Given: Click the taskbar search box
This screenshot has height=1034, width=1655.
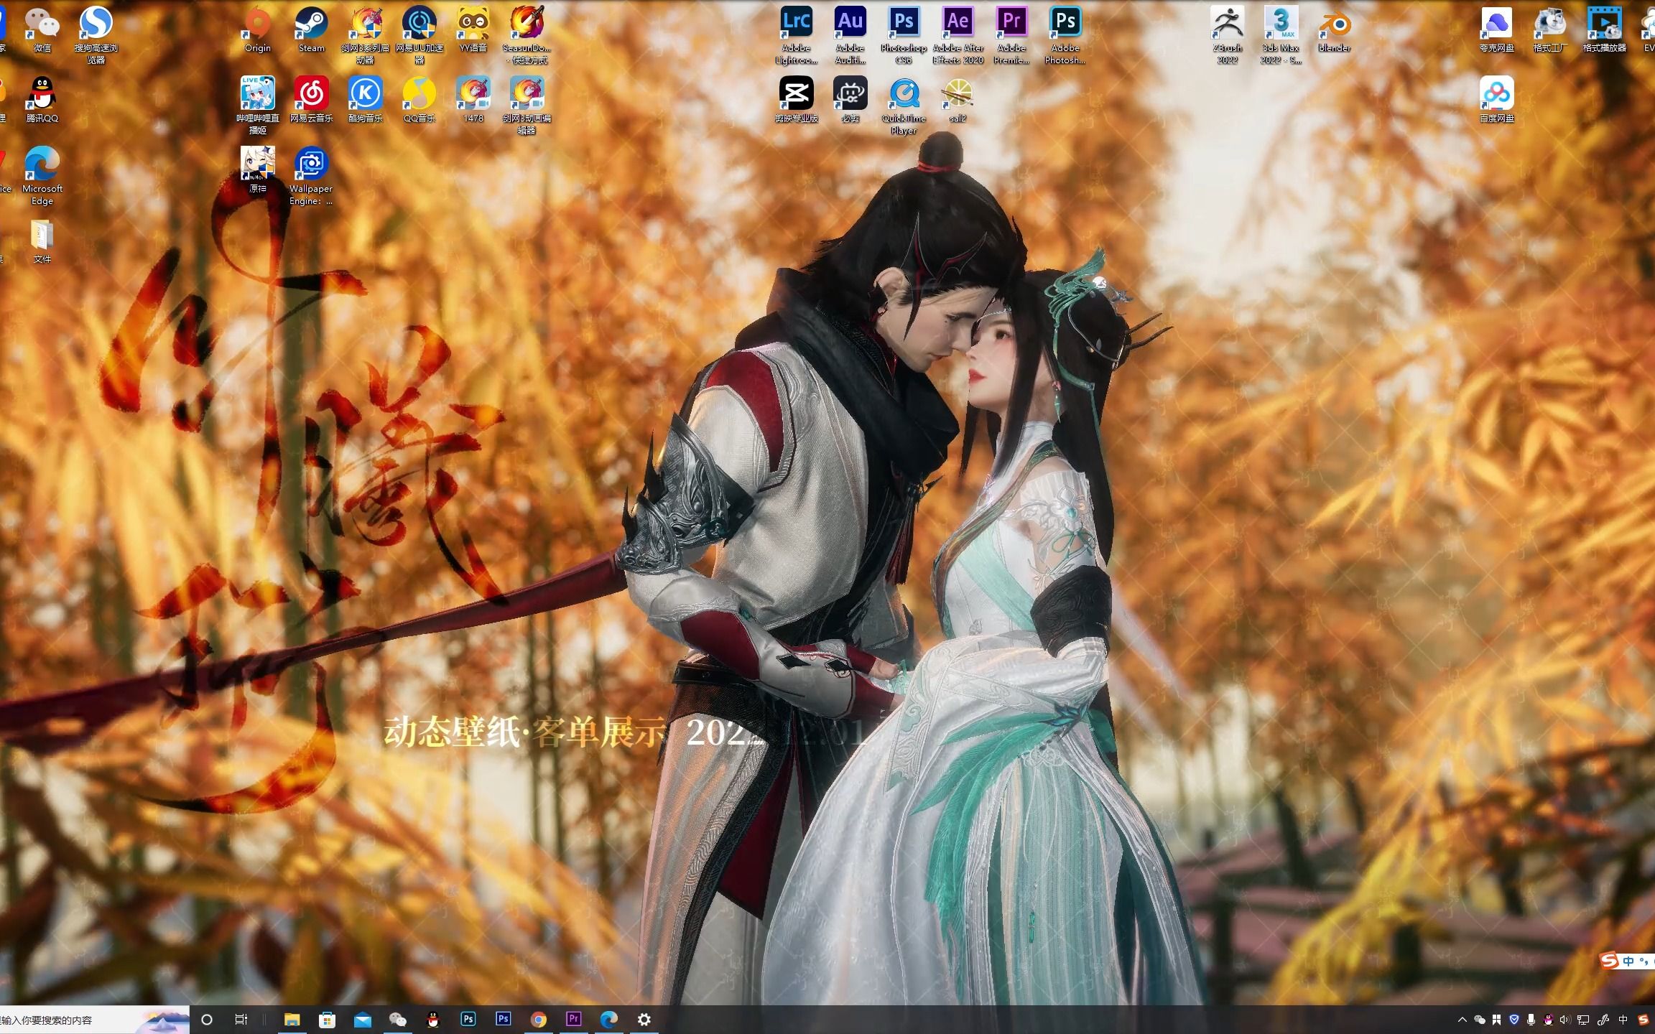Looking at the screenshot, I should click(x=94, y=1020).
